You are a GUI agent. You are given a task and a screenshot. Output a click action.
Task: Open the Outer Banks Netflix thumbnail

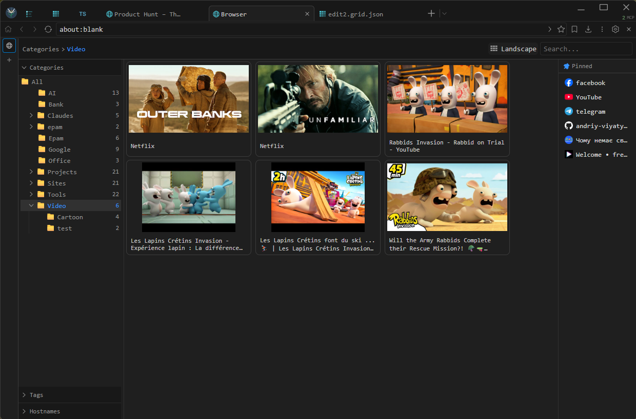(x=189, y=99)
